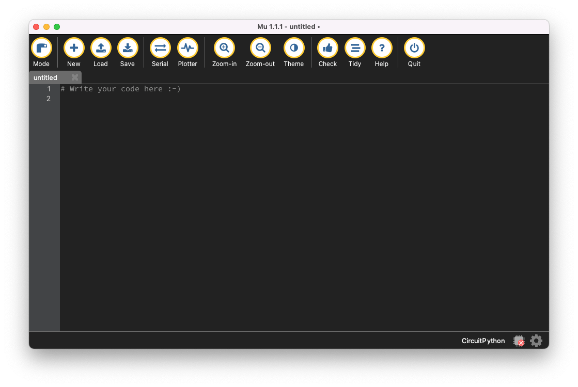Check the code for errors
Screen dimensions: 578x387
click(327, 53)
